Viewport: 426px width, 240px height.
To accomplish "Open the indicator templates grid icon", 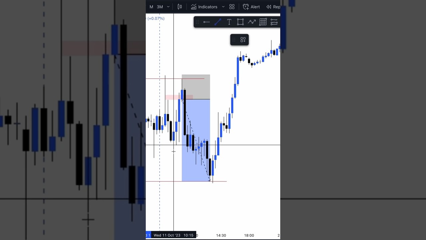I will pos(232,7).
